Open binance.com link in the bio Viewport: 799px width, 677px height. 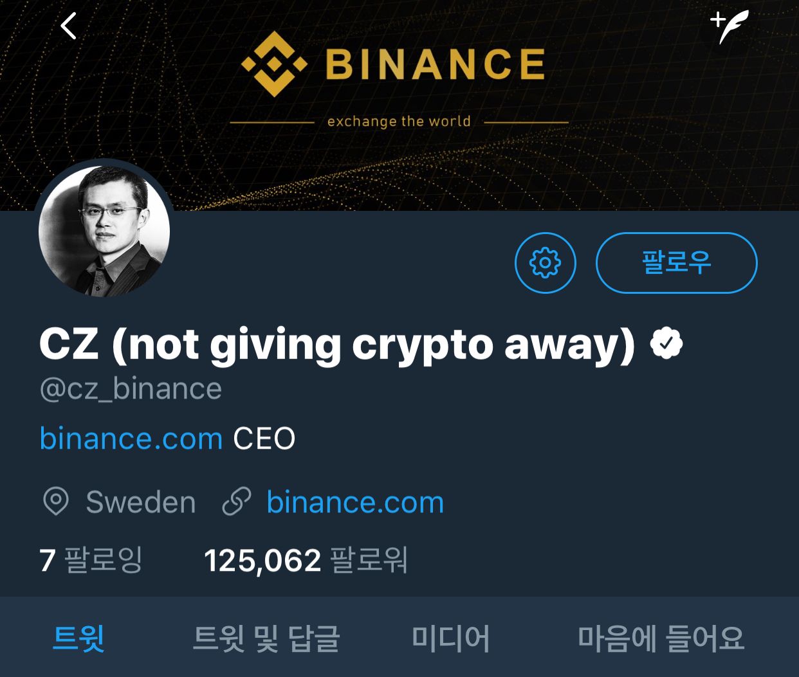131,438
